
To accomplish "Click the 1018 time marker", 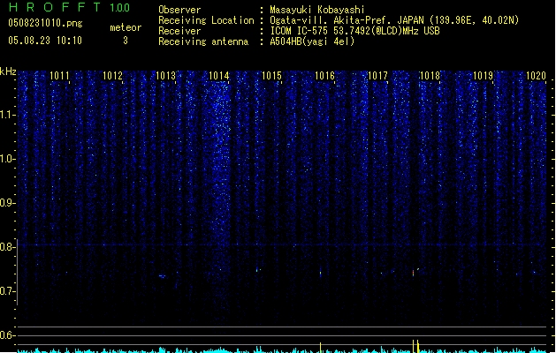I will [430, 76].
